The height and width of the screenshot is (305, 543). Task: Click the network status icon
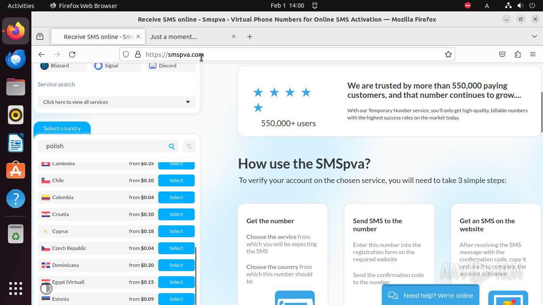[508, 6]
